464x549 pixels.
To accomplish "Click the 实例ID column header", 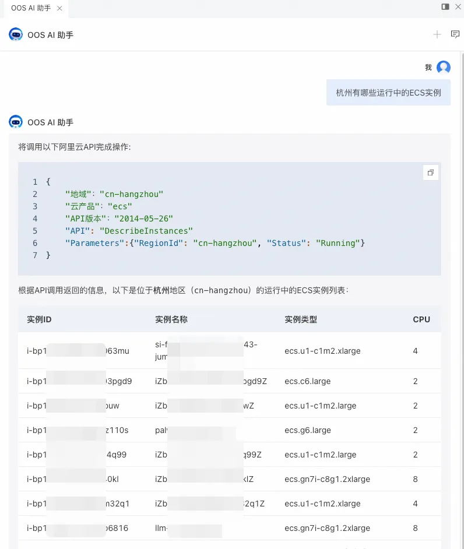I will click(39, 319).
